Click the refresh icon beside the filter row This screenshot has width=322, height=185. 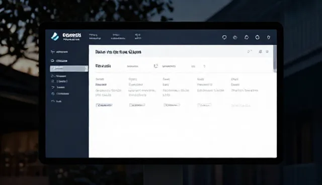tap(156, 66)
